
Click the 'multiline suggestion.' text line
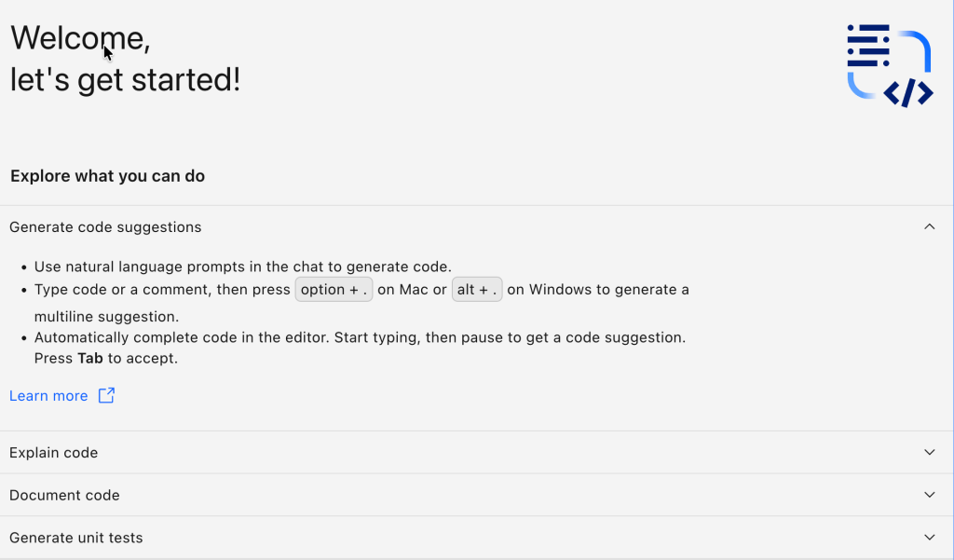pyautogui.click(x=106, y=317)
